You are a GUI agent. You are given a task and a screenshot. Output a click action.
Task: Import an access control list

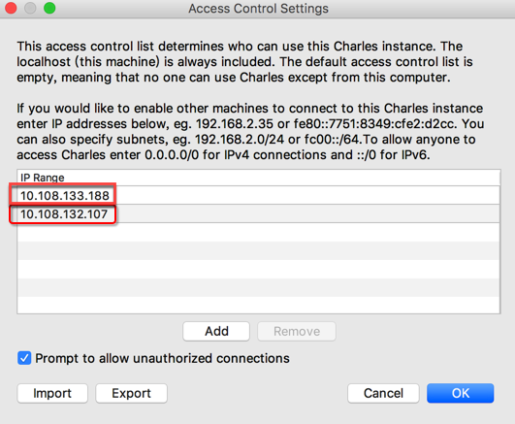[52, 393]
